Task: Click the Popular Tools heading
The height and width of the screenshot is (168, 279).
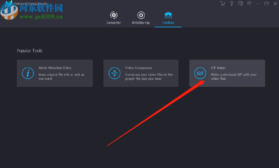Action: (x=30, y=51)
